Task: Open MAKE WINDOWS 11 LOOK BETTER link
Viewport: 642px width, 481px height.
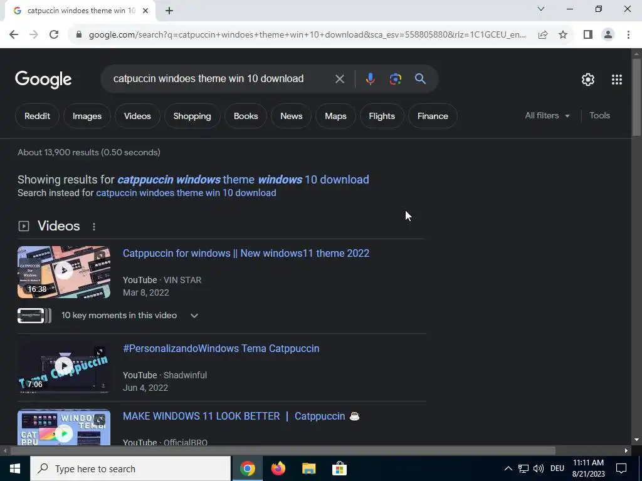Action: (241, 416)
